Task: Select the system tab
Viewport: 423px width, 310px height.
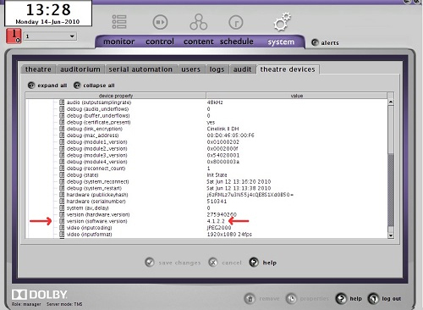Action: pos(281,42)
